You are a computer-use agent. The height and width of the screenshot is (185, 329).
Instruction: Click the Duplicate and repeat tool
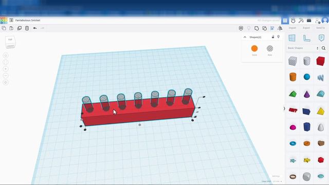[x=20, y=28]
